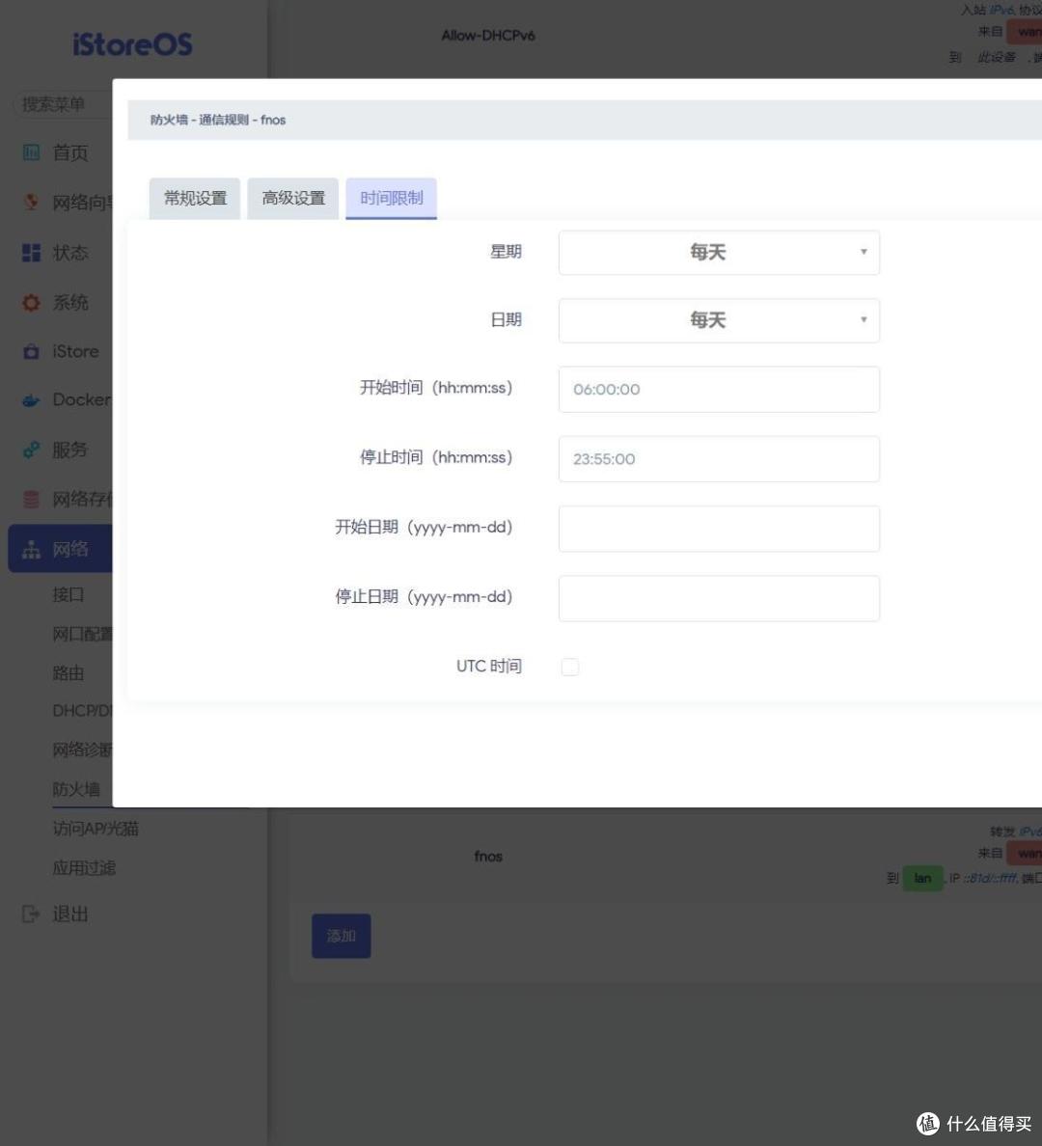Switch to the 常规设置 tab
Viewport: 1042px width, 1146px height.
(195, 199)
